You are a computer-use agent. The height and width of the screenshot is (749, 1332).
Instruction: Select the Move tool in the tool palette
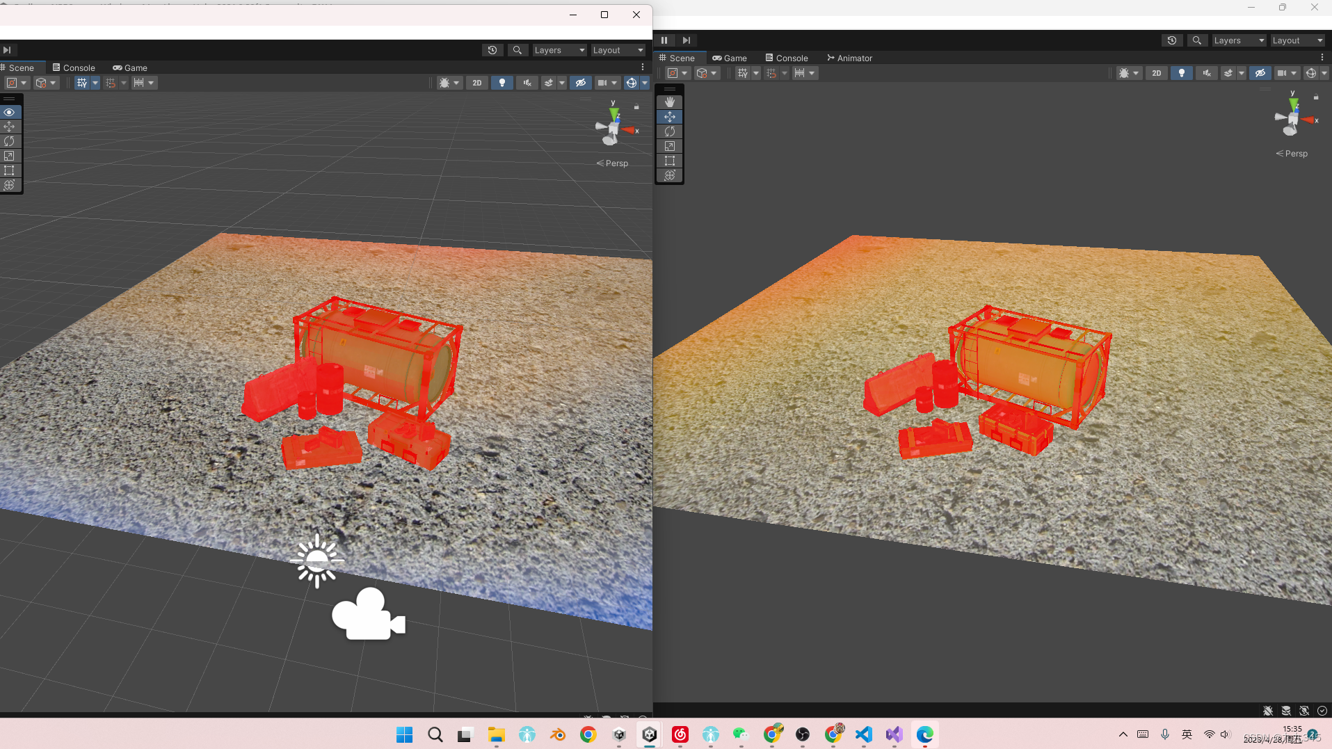point(670,116)
